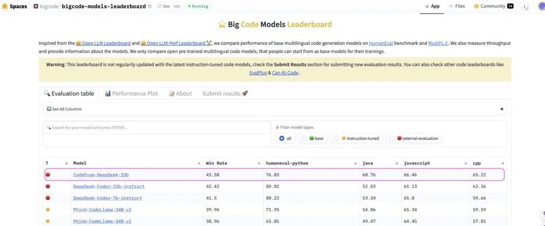Screen dimensions: 545x226
Task: Switch to the Performance Plot tab
Action: [131, 93]
